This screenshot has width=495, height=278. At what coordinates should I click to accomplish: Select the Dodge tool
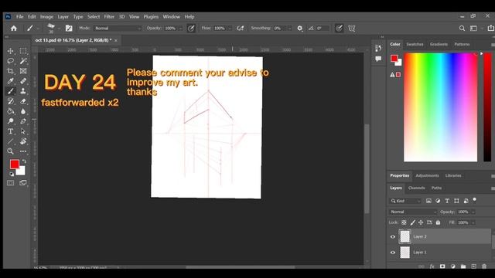(x=10, y=121)
